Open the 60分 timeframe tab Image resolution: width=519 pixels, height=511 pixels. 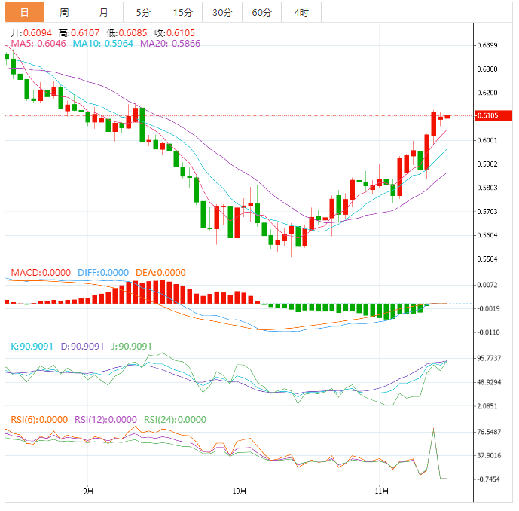tap(261, 12)
